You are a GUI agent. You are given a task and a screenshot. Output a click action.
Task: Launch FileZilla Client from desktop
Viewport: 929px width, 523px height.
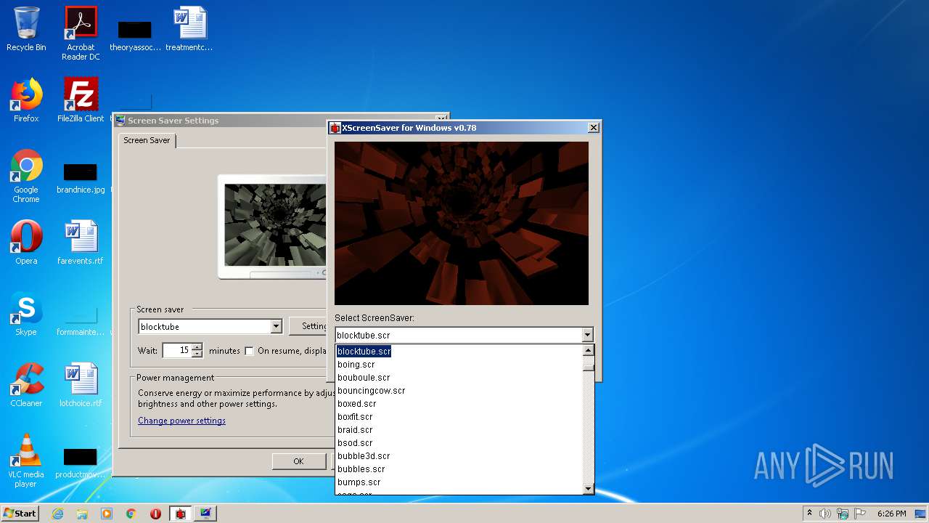81,100
